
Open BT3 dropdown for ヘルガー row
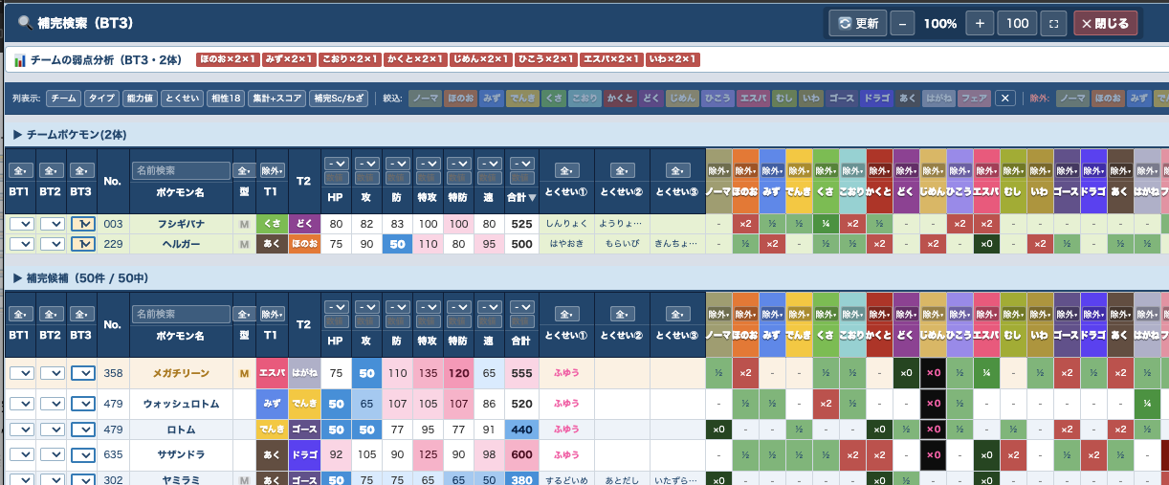pyautogui.click(x=83, y=244)
